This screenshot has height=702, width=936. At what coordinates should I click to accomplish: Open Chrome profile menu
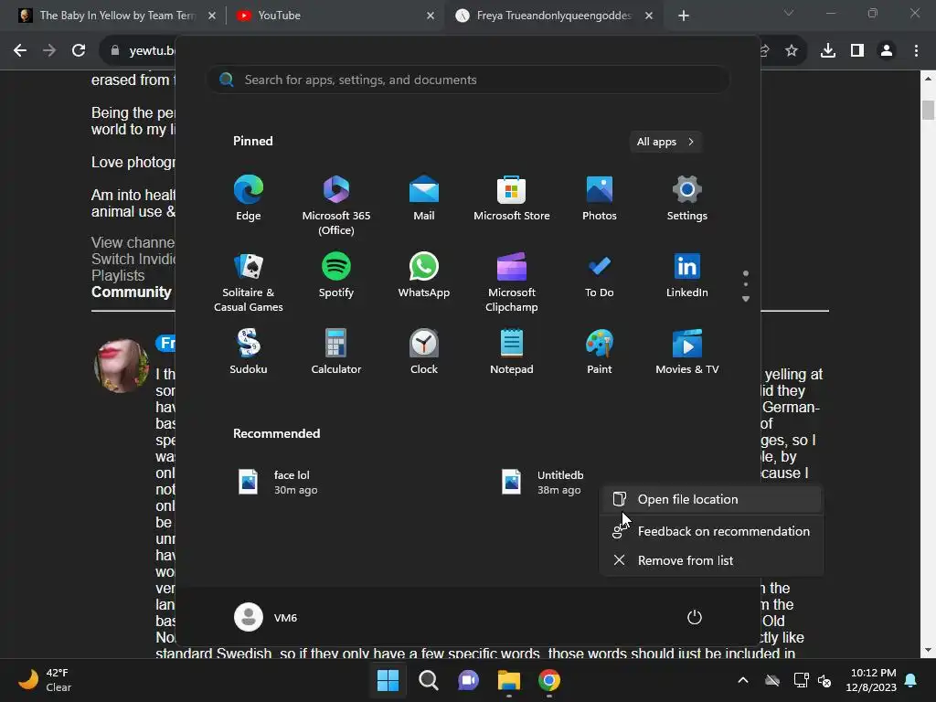887,51
